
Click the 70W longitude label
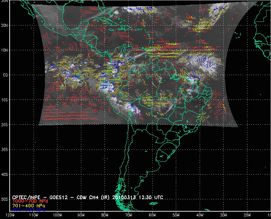coord(129,215)
